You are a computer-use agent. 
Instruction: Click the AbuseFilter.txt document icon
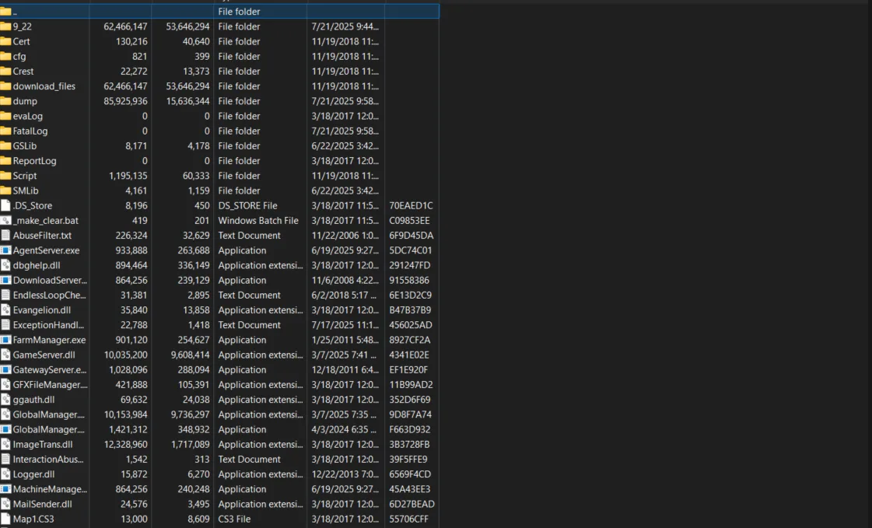(7, 235)
